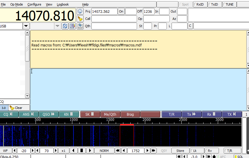Click the red bandwidth marker on waterfall scale

click(127, 125)
